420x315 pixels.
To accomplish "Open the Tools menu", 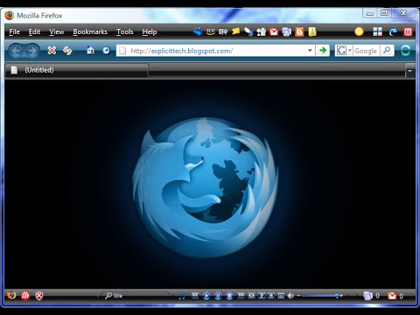I will pyautogui.click(x=125, y=31).
